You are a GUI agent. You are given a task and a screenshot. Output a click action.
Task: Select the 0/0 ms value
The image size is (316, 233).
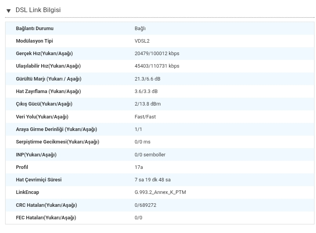click(142, 142)
